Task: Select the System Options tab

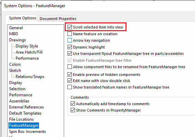Action: 23,18
